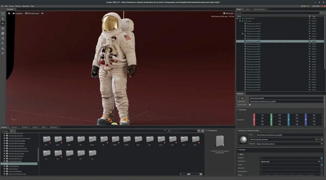Toggle visibility eye for Astronaut_posed38
Screen dimensions: 326x180
pyautogui.click(x=310, y=41)
